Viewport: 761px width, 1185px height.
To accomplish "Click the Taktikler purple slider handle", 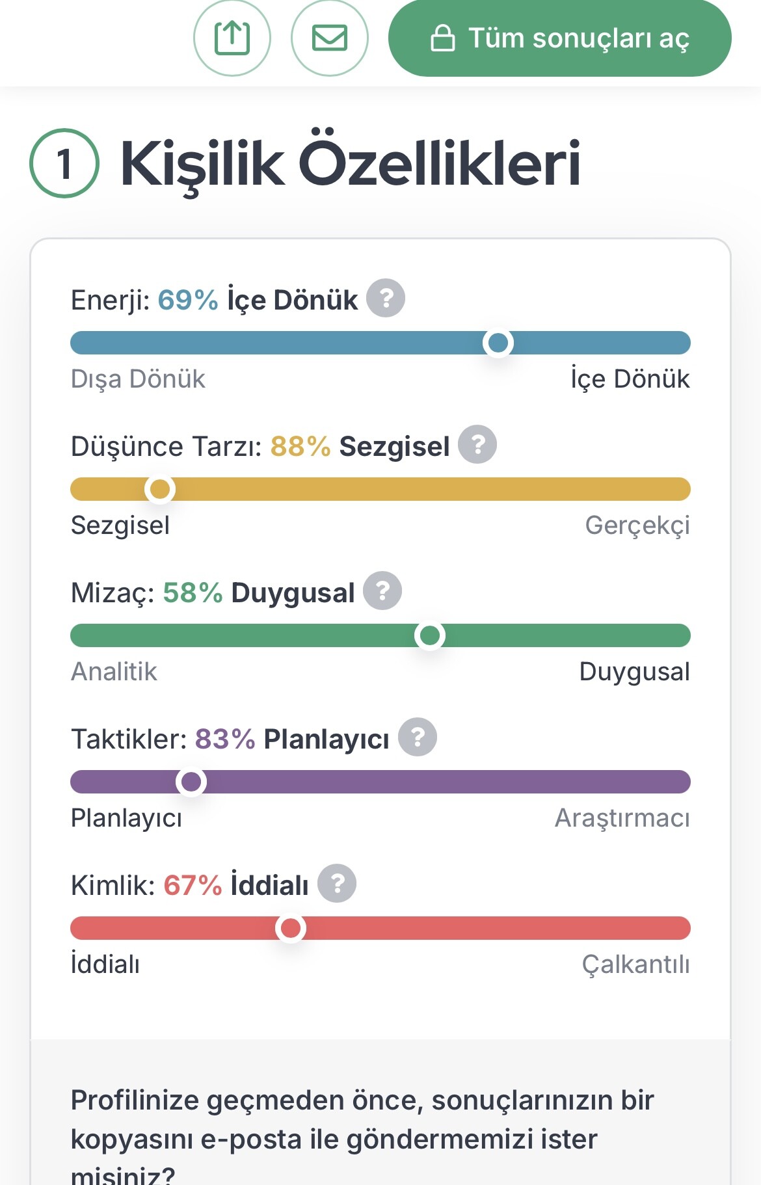I will [x=191, y=782].
